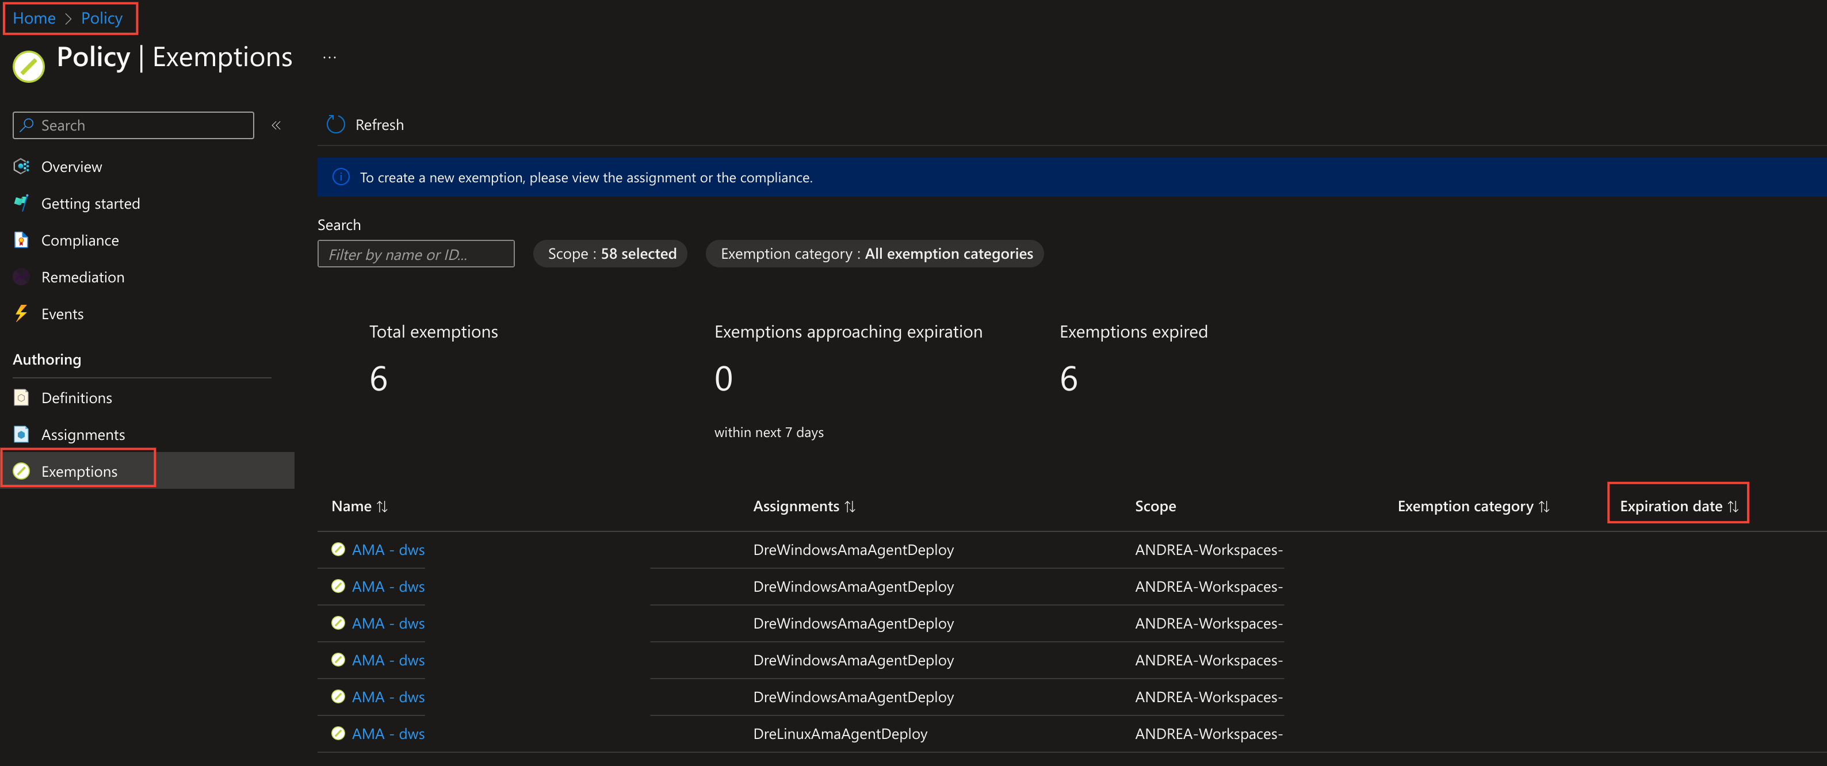
Task: Click the Assignments icon in the sidebar
Action: click(21, 434)
